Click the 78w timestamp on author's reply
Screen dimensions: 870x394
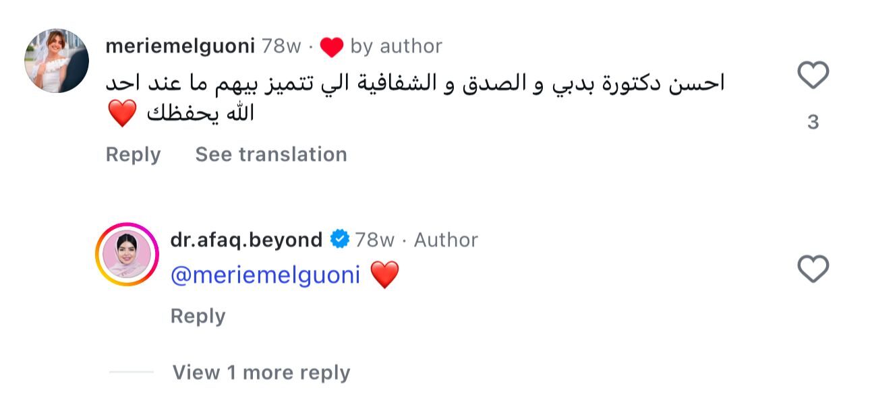point(374,240)
